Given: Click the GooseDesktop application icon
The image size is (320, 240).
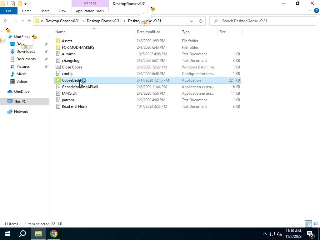Looking at the screenshot, I should (58, 80).
